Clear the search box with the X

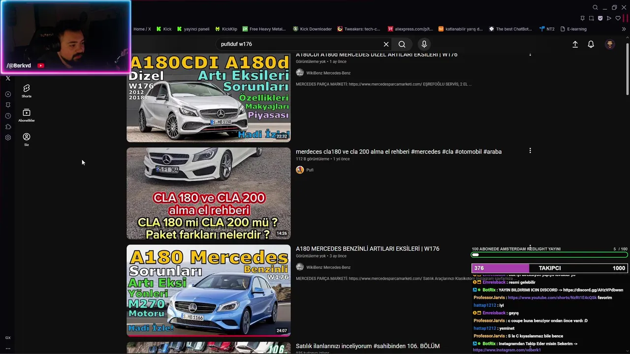coord(386,44)
